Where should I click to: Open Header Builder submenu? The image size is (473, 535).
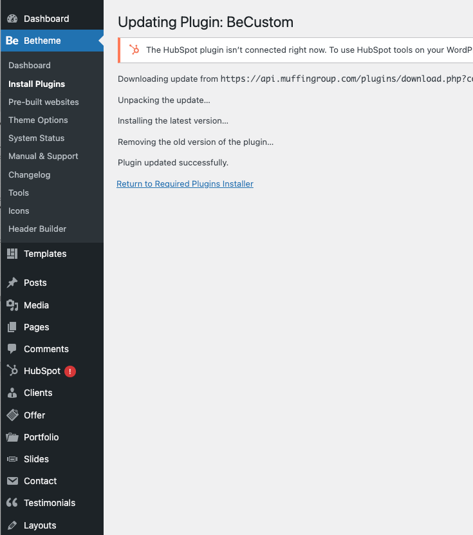click(37, 229)
